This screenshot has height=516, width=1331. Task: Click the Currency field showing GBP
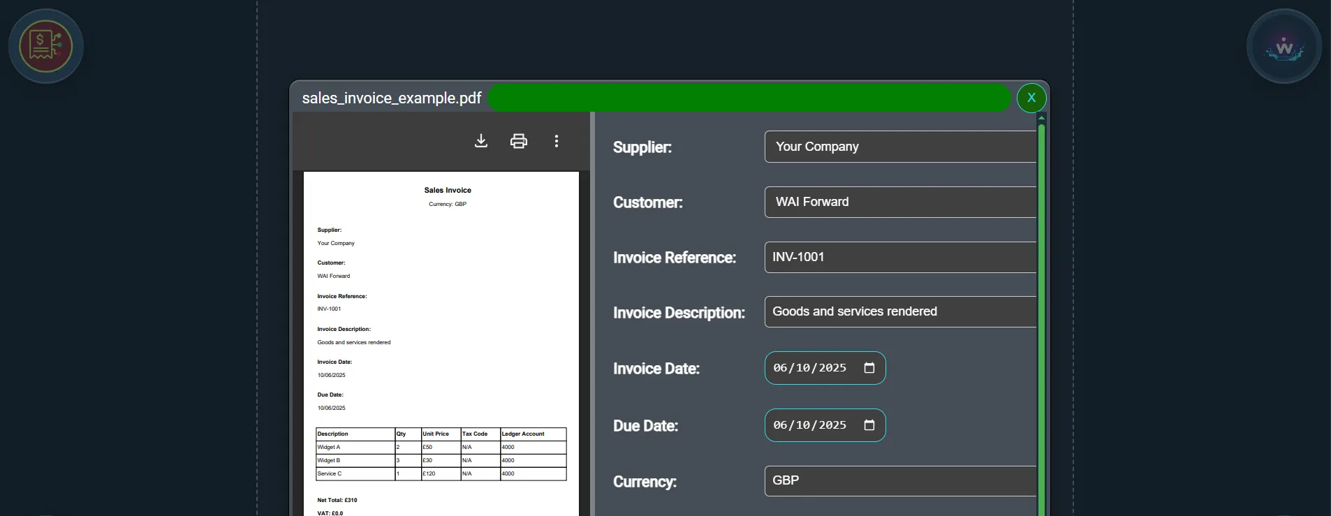click(900, 481)
